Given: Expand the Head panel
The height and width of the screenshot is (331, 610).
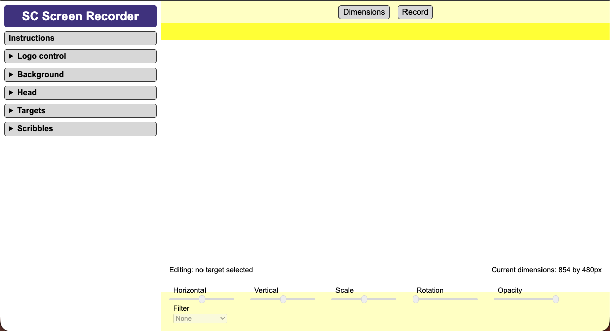Looking at the screenshot, I should pyautogui.click(x=80, y=92).
